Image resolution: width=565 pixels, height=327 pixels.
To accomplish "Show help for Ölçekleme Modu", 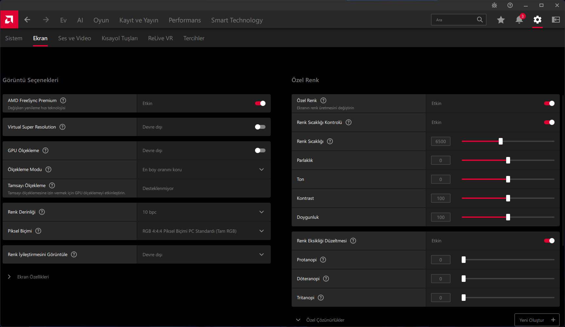I will [x=48, y=169].
